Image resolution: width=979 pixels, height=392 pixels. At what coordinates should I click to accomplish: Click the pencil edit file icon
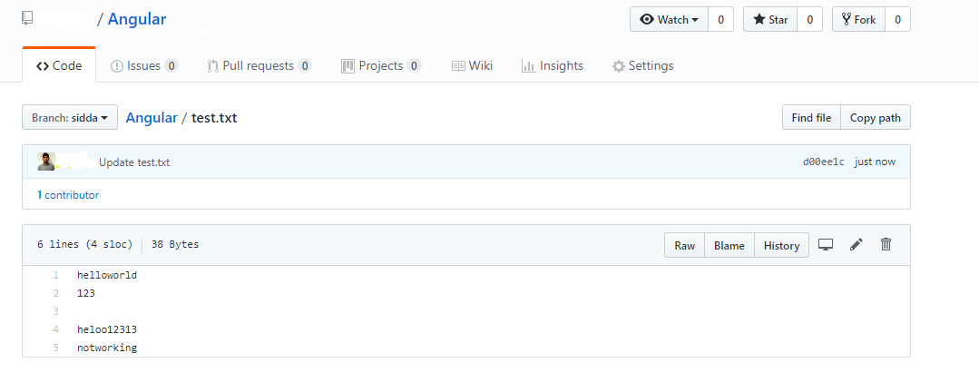pos(856,245)
